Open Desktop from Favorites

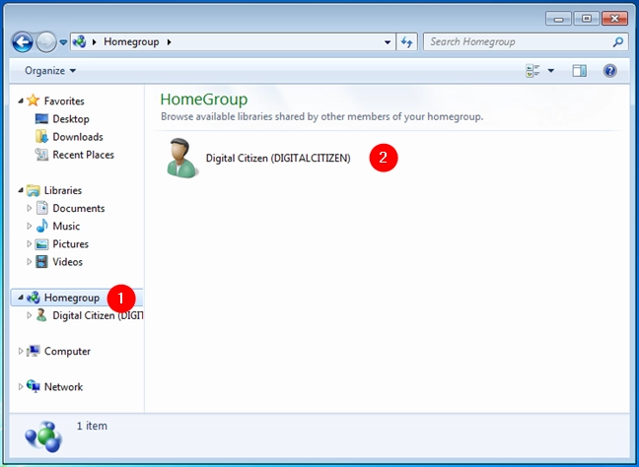(x=71, y=119)
